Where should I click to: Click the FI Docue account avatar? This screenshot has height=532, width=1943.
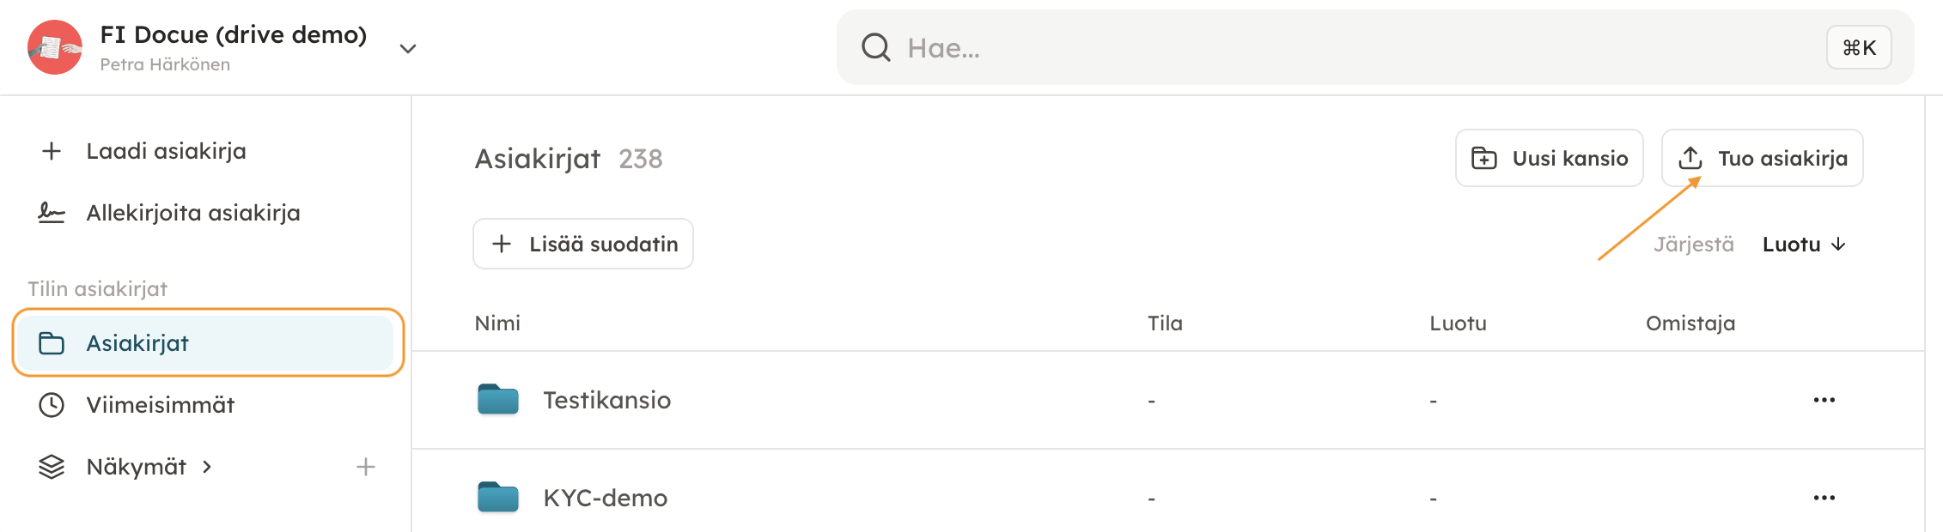55,48
